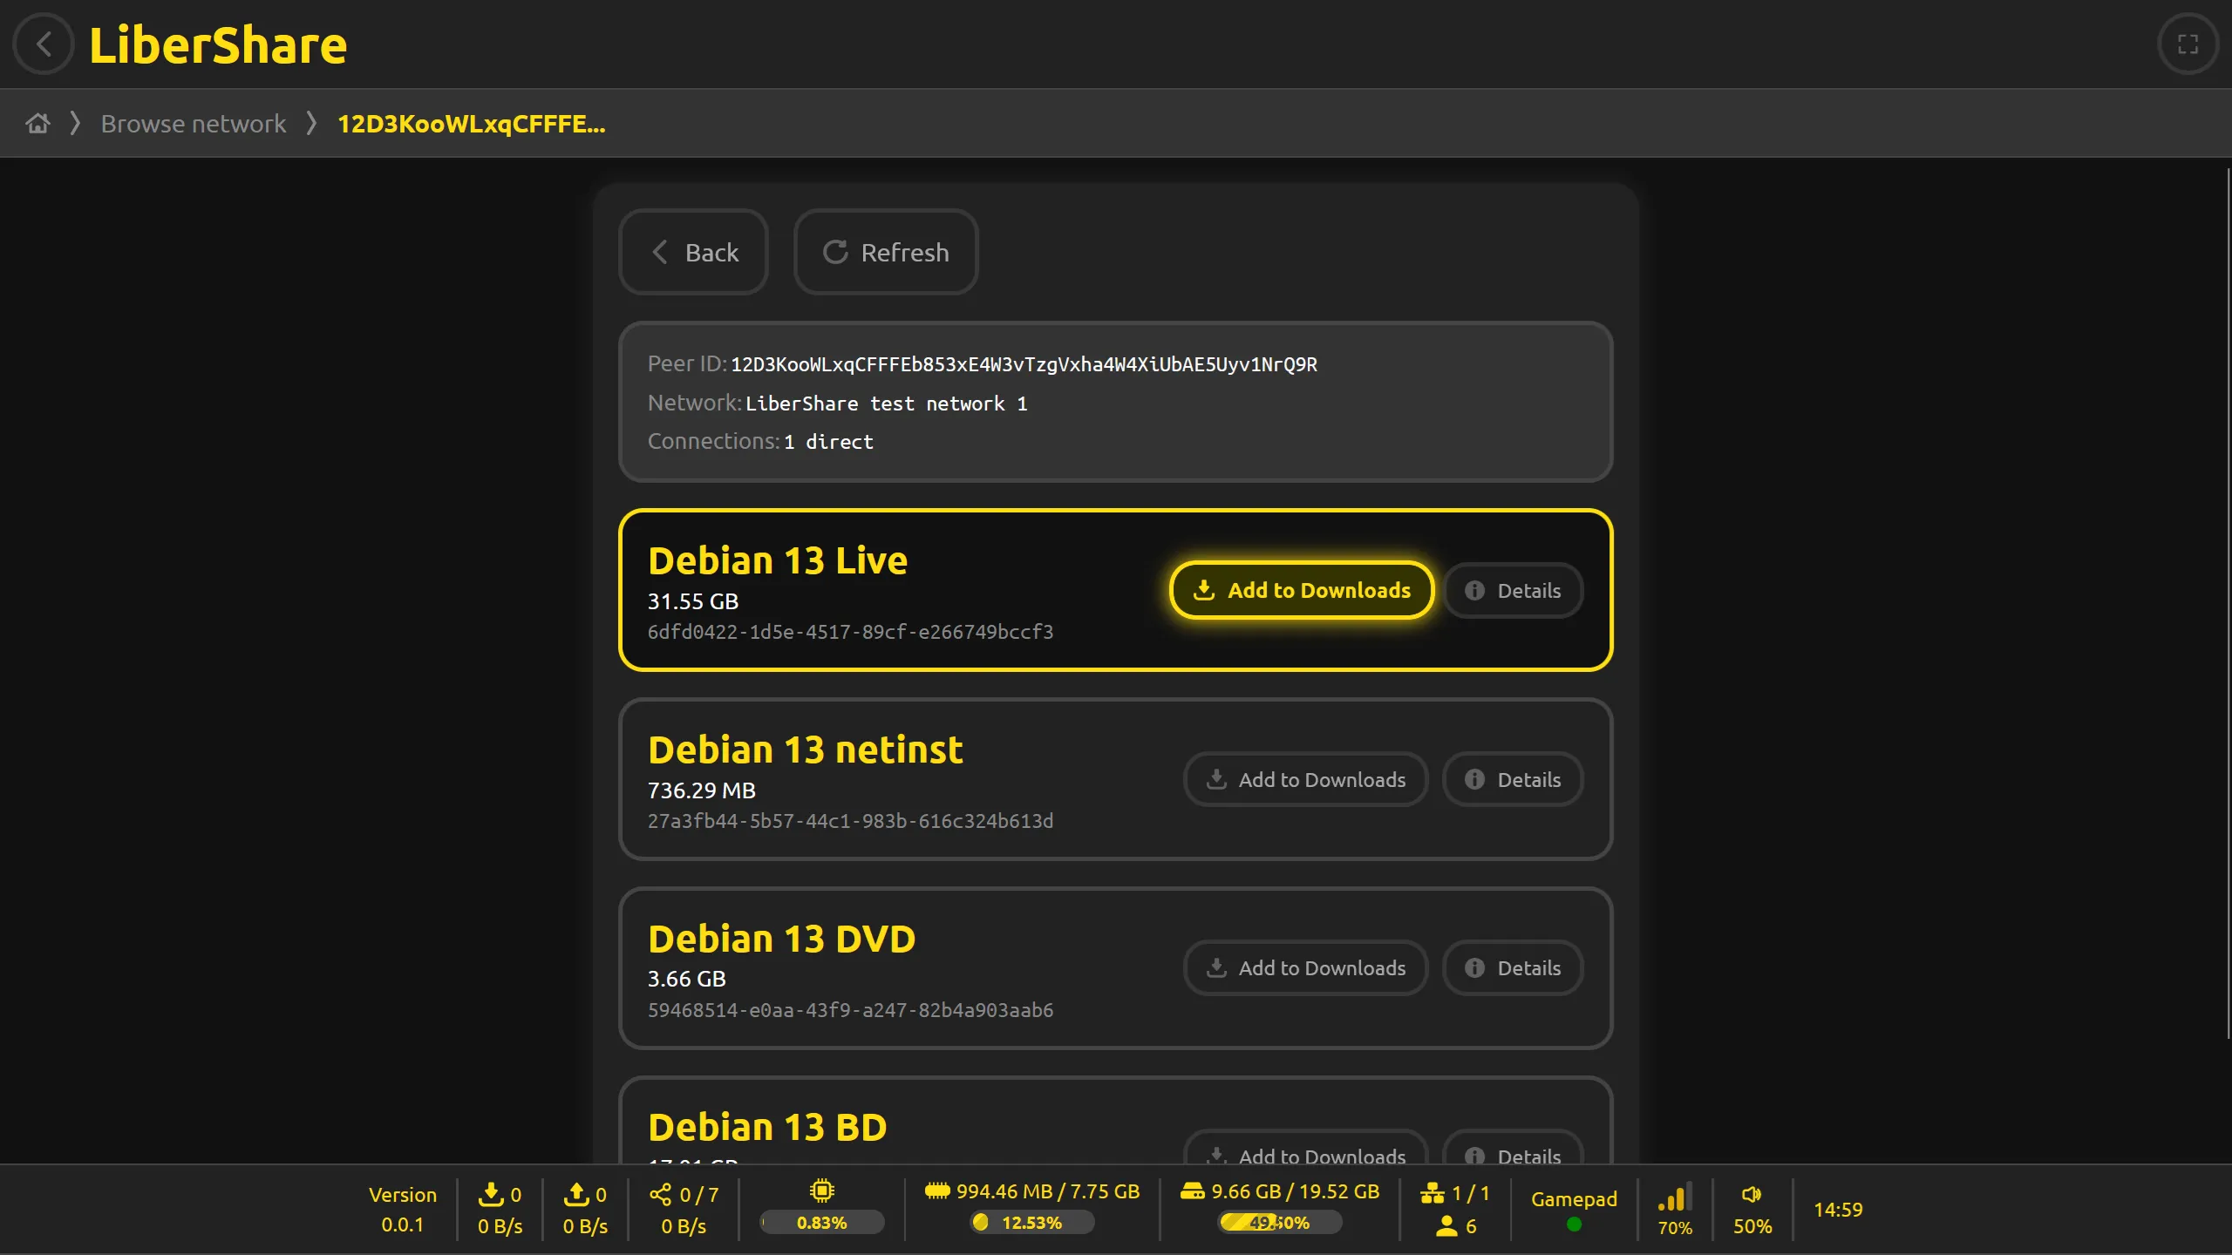Add Debian 13 netinst to Downloads

(1305, 779)
